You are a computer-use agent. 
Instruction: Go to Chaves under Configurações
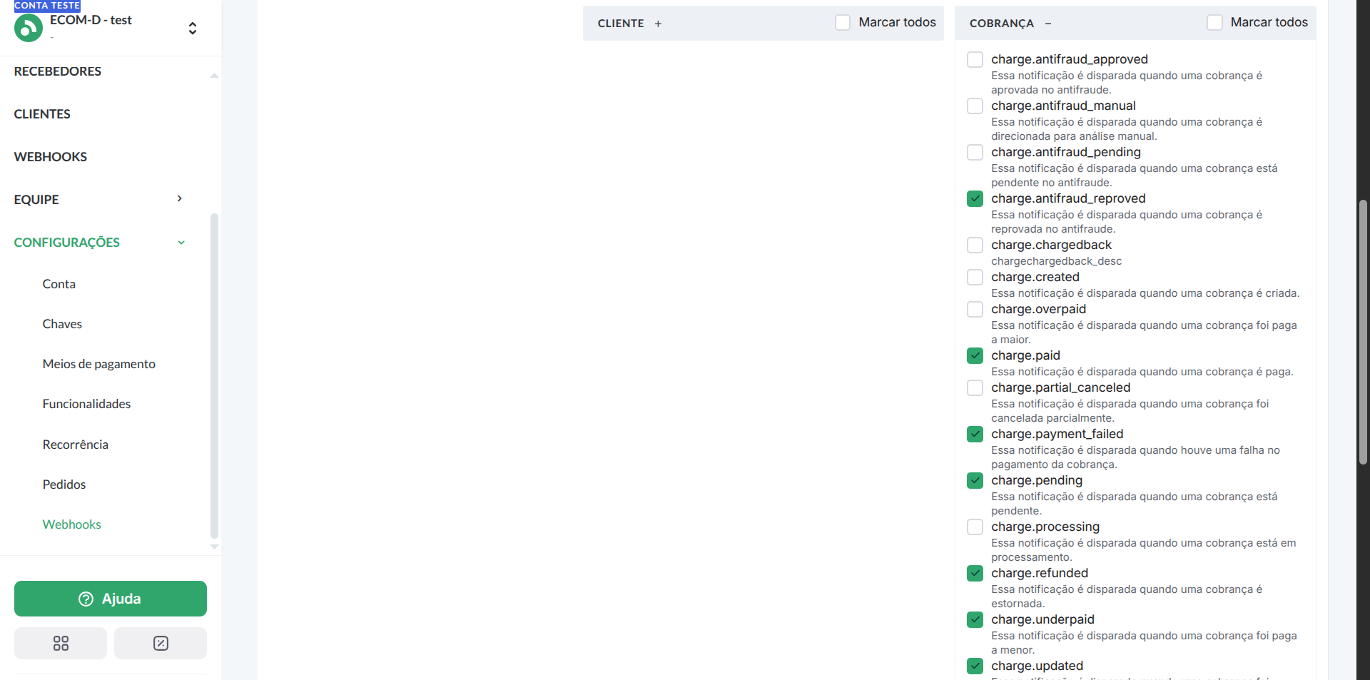click(62, 324)
